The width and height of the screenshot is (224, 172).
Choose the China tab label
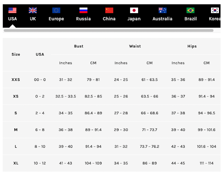pos(109,19)
